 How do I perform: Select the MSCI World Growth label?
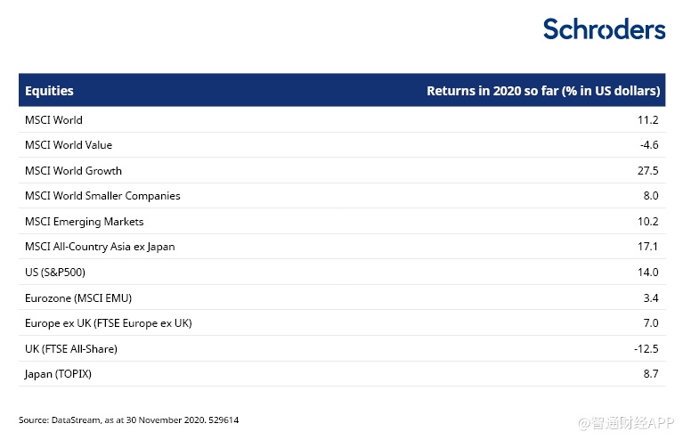73,171
